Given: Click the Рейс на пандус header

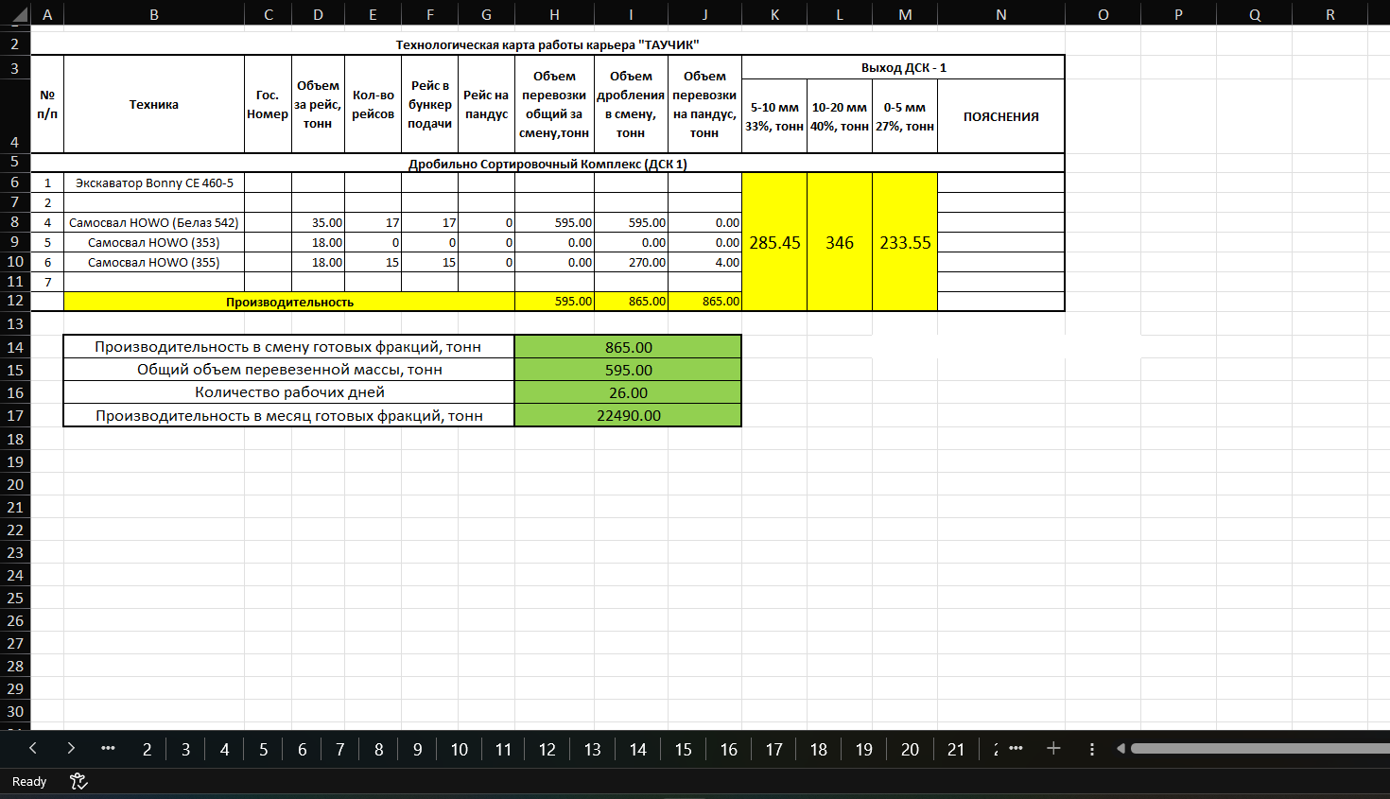Looking at the screenshot, I should pos(486,104).
